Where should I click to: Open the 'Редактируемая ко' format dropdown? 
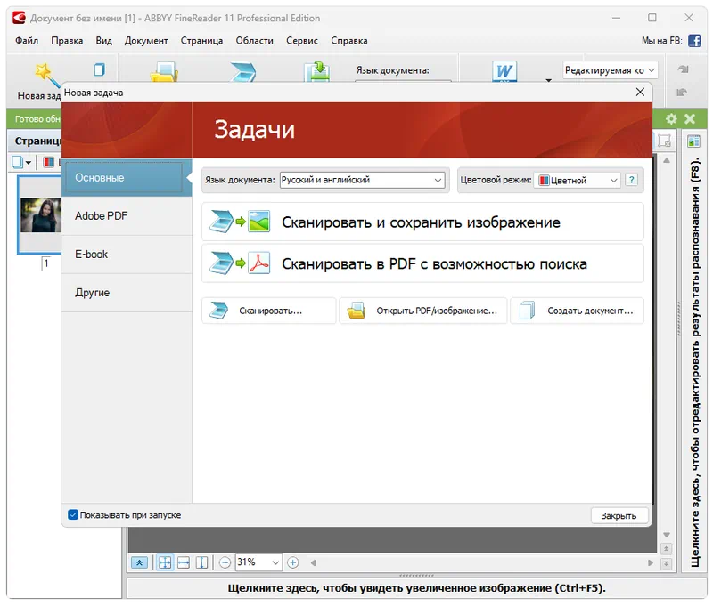click(610, 70)
